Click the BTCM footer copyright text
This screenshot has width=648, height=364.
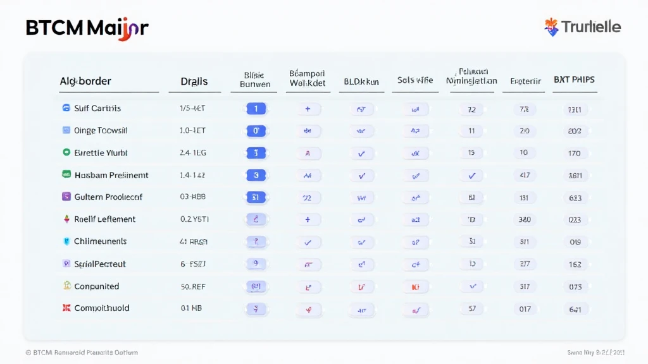82,353
